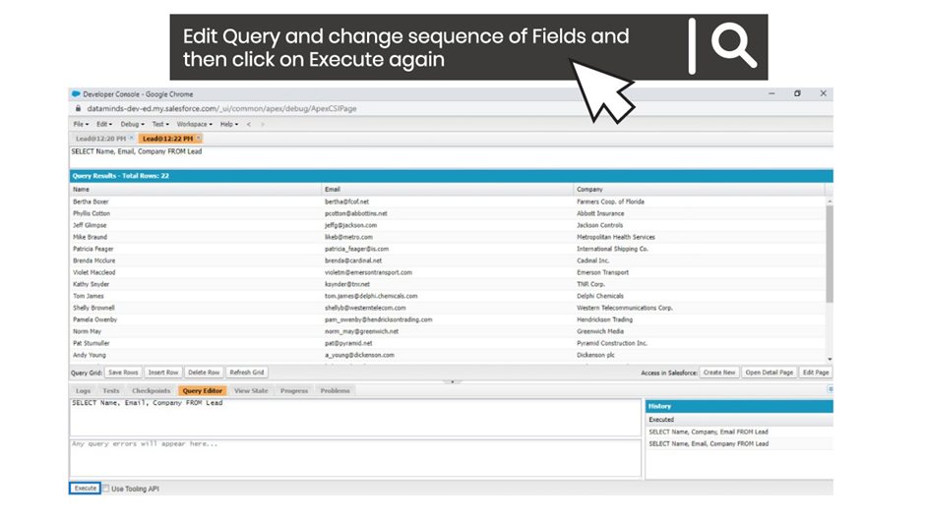The height and width of the screenshot is (520, 925).
Task: Click the Insert Row button
Action: pos(163,373)
